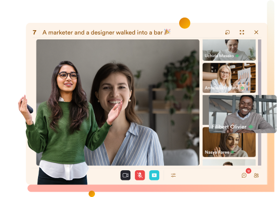Unmute the red microphone button
This screenshot has width=277, height=197.
click(140, 175)
